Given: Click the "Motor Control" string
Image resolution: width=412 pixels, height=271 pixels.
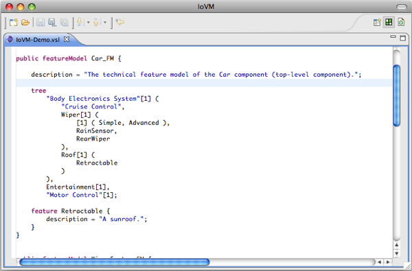Looking at the screenshot, I should 74,195.
